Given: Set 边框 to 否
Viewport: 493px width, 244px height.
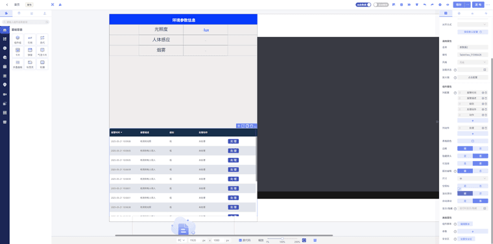Looking at the screenshot, I should point(481,148).
